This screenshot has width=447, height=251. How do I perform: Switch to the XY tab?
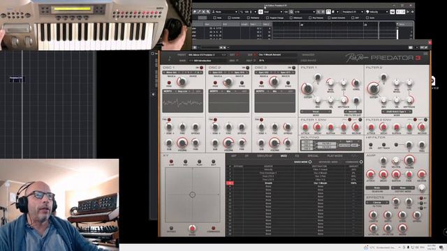click(x=247, y=156)
